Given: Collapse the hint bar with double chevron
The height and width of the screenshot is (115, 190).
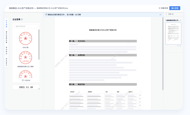Looking at the screenshot, I should click(x=160, y=15).
